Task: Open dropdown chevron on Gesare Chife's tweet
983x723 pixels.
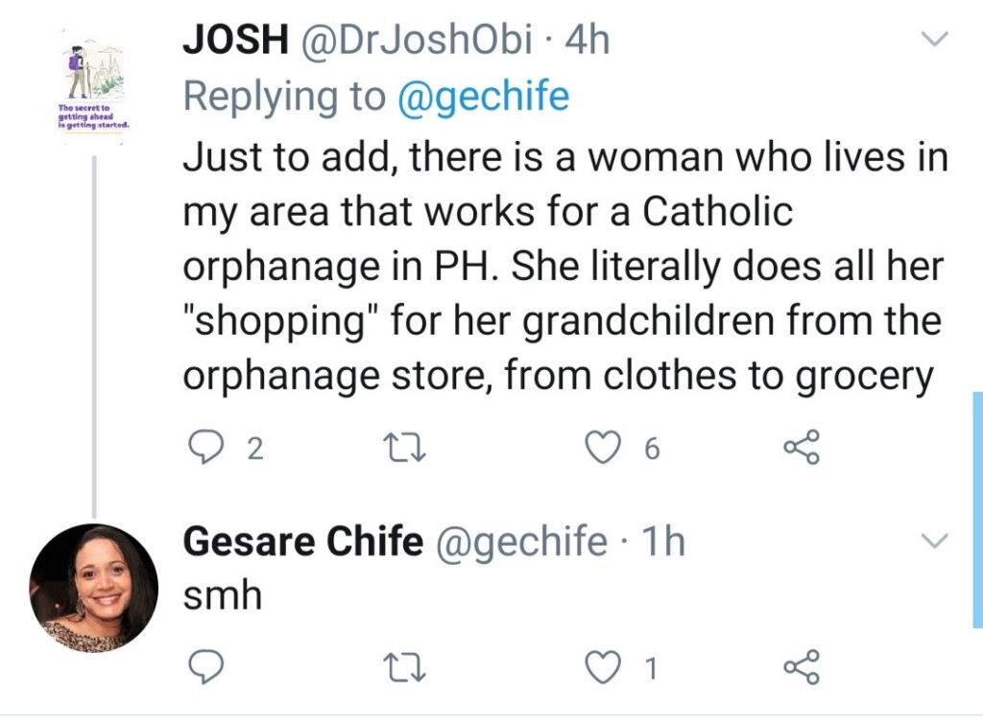Action: [x=934, y=540]
